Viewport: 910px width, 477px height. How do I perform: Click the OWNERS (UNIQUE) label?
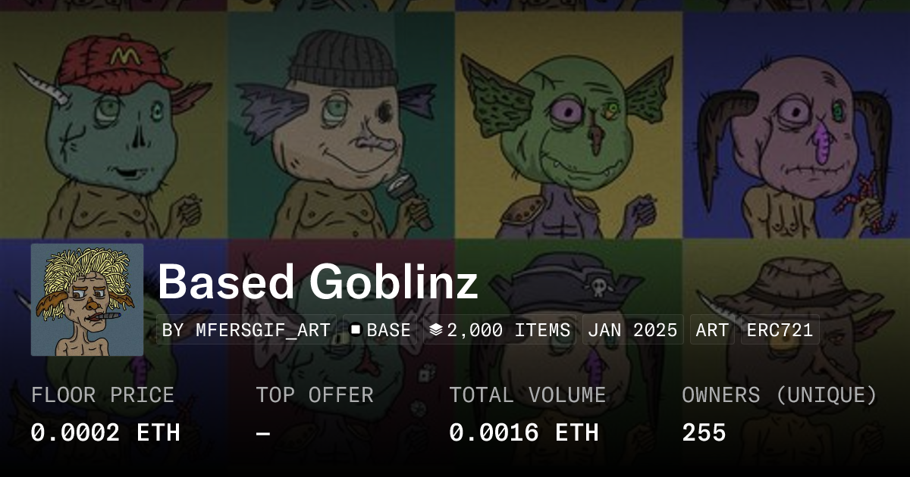(x=779, y=395)
